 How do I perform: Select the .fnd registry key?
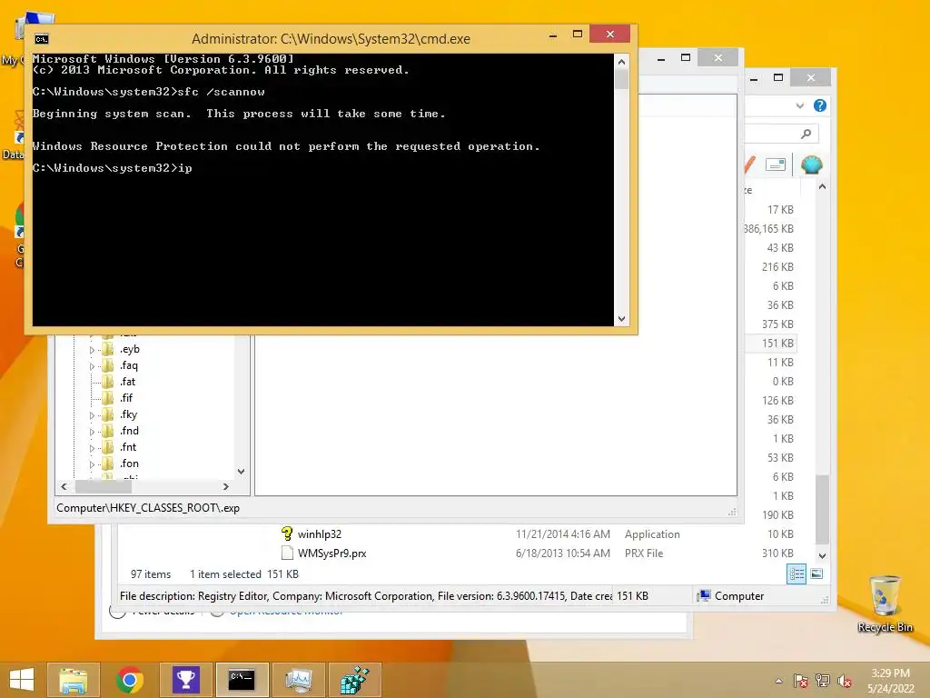click(129, 430)
